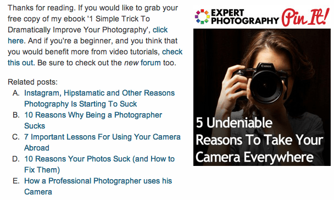
Task: Click the word 'Sucks' in list item B
Action: tap(35, 126)
